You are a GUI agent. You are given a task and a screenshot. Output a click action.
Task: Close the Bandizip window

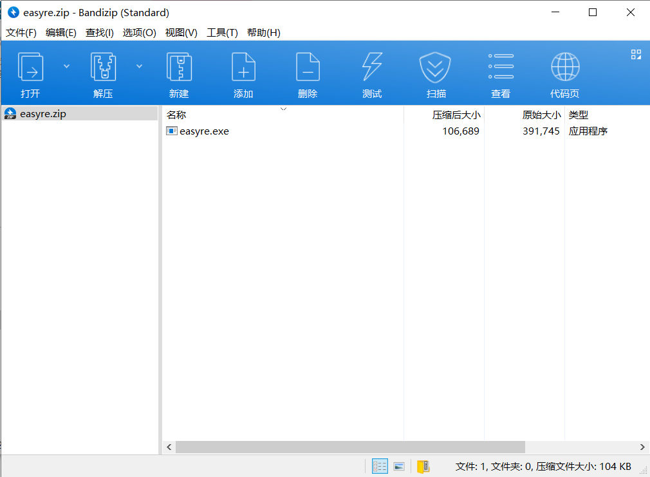click(x=631, y=12)
